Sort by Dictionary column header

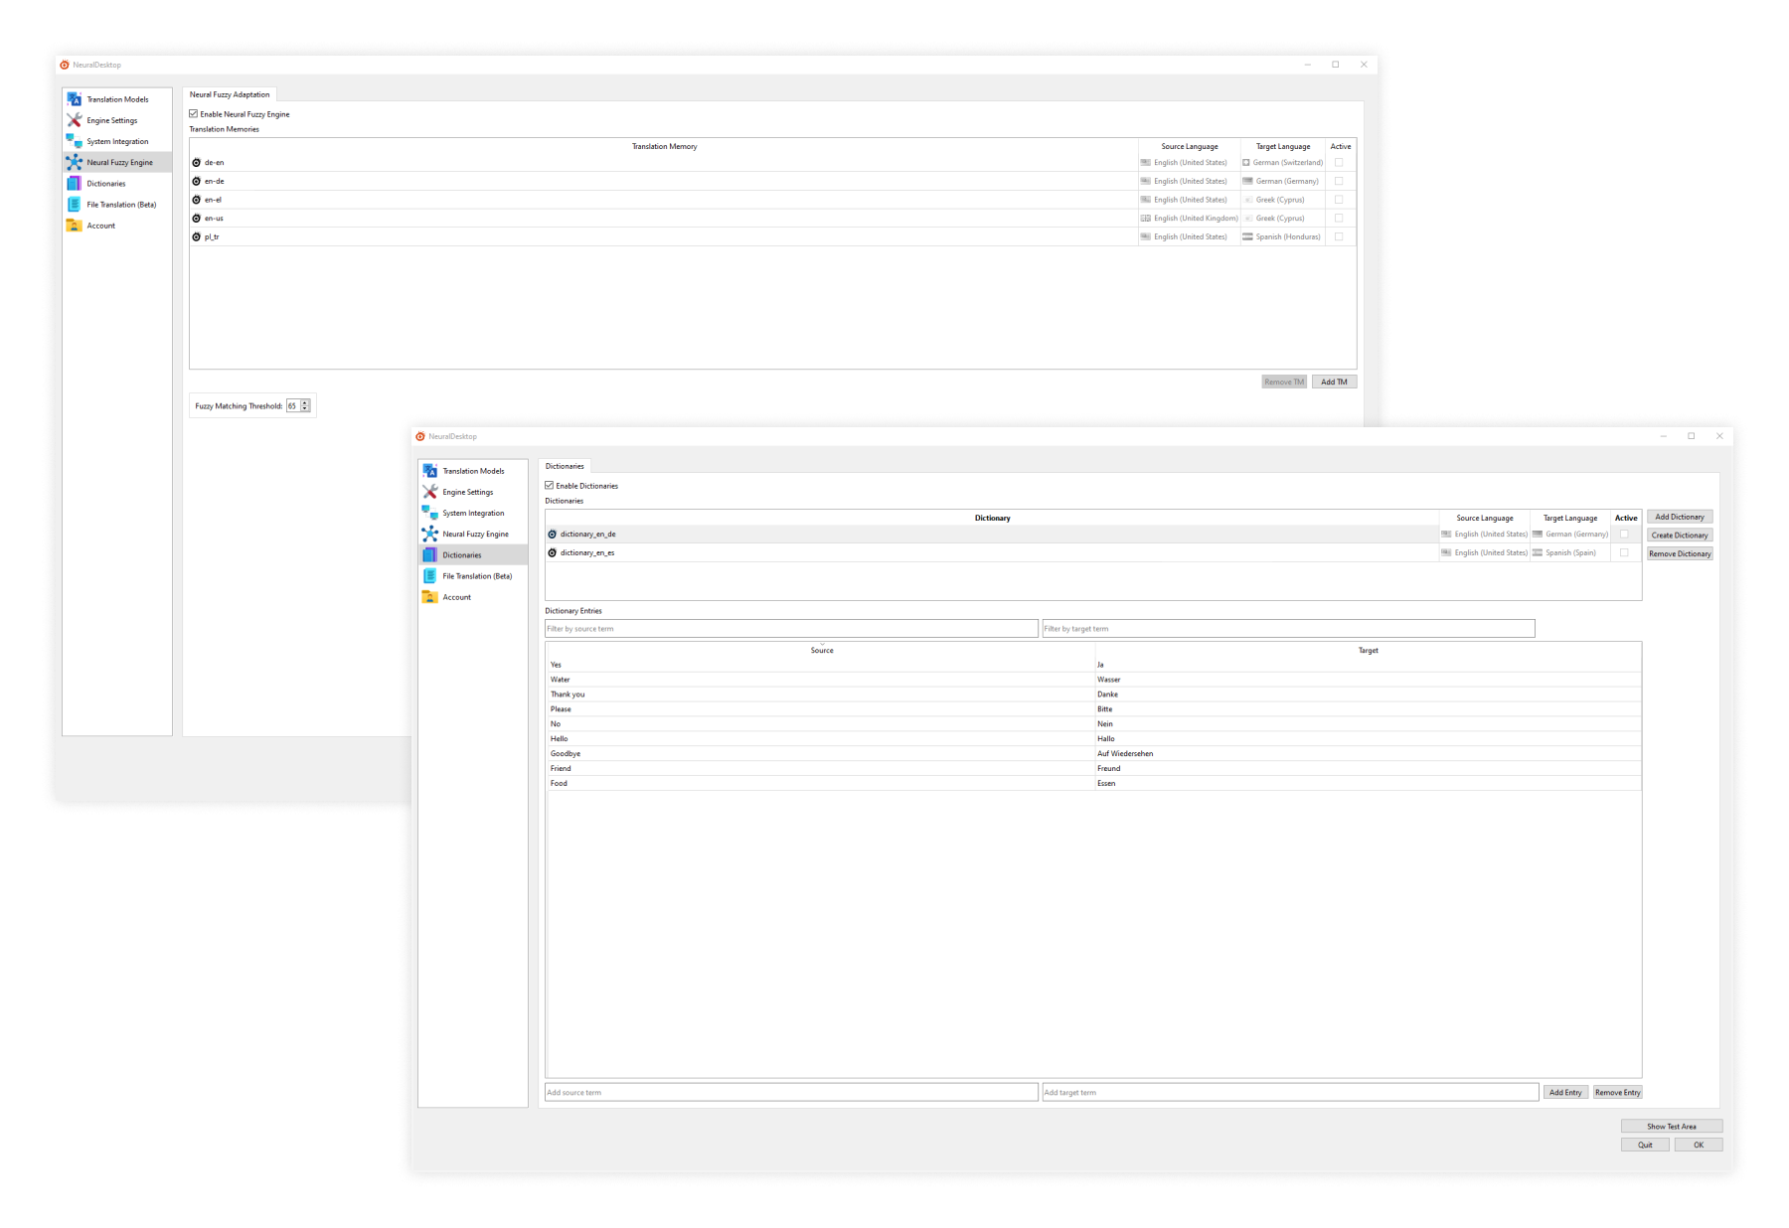992,518
